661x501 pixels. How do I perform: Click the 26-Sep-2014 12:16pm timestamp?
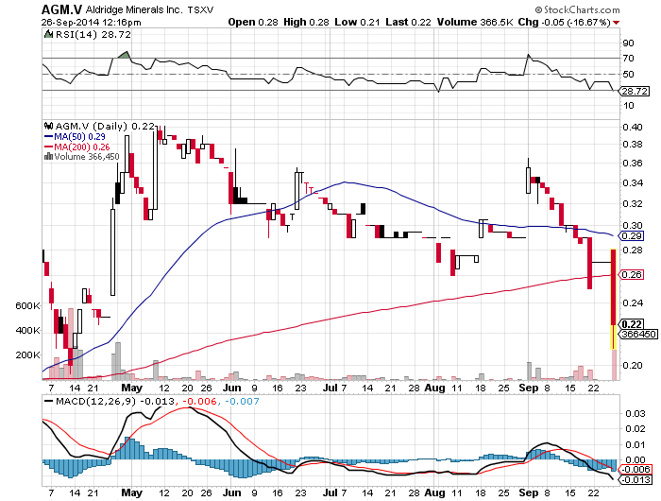tap(91, 23)
